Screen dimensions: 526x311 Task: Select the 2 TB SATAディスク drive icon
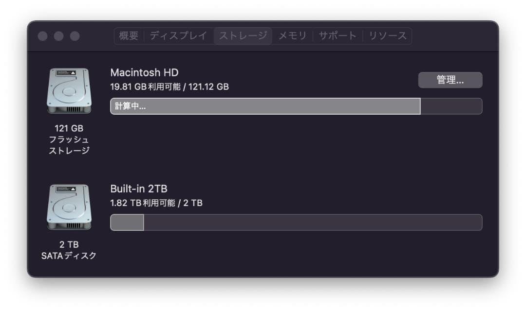click(x=69, y=208)
